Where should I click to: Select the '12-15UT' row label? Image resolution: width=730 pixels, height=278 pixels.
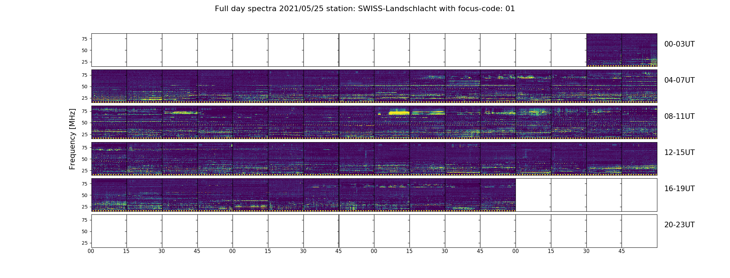[679, 153]
